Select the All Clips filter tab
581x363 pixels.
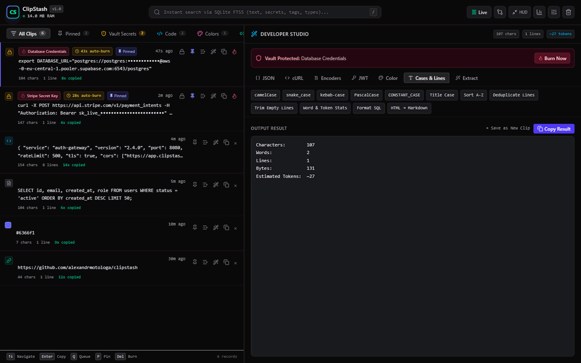click(28, 34)
